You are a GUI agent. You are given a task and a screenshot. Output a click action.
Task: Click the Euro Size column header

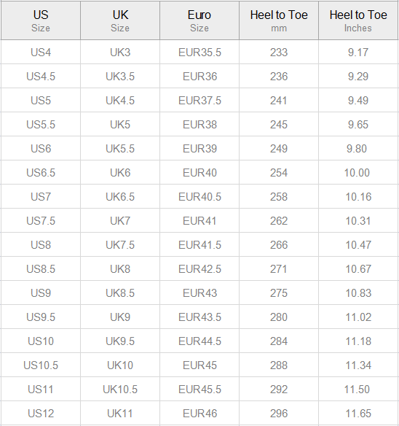(x=199, y=20)
